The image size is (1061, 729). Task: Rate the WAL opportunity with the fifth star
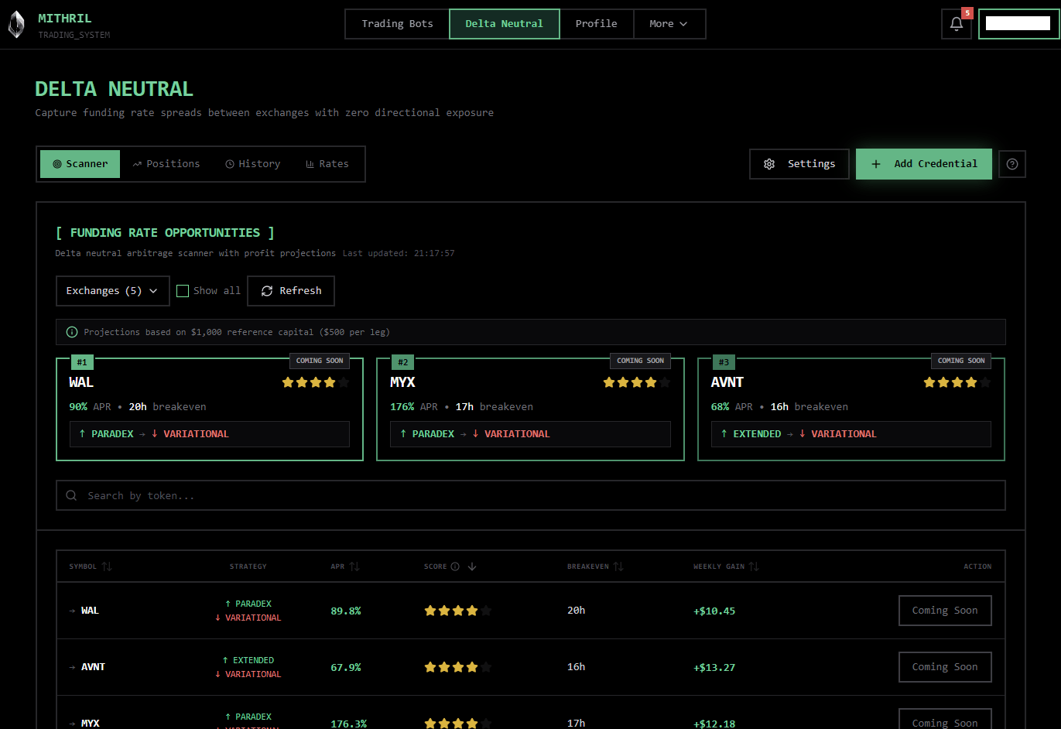tap(344, 382)
